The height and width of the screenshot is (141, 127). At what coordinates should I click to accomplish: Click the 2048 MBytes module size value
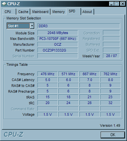tap(58, 33)
